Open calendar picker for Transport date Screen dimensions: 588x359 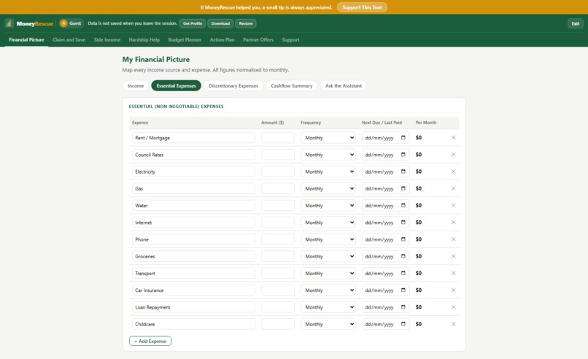click(403, 273)
